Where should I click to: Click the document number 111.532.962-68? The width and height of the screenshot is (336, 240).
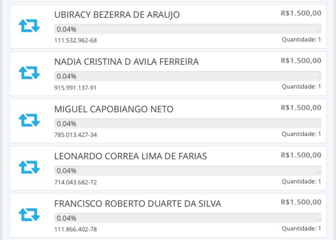pos(75,40)
